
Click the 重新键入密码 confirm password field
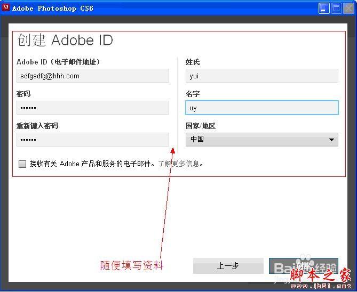tap(93, 140)
